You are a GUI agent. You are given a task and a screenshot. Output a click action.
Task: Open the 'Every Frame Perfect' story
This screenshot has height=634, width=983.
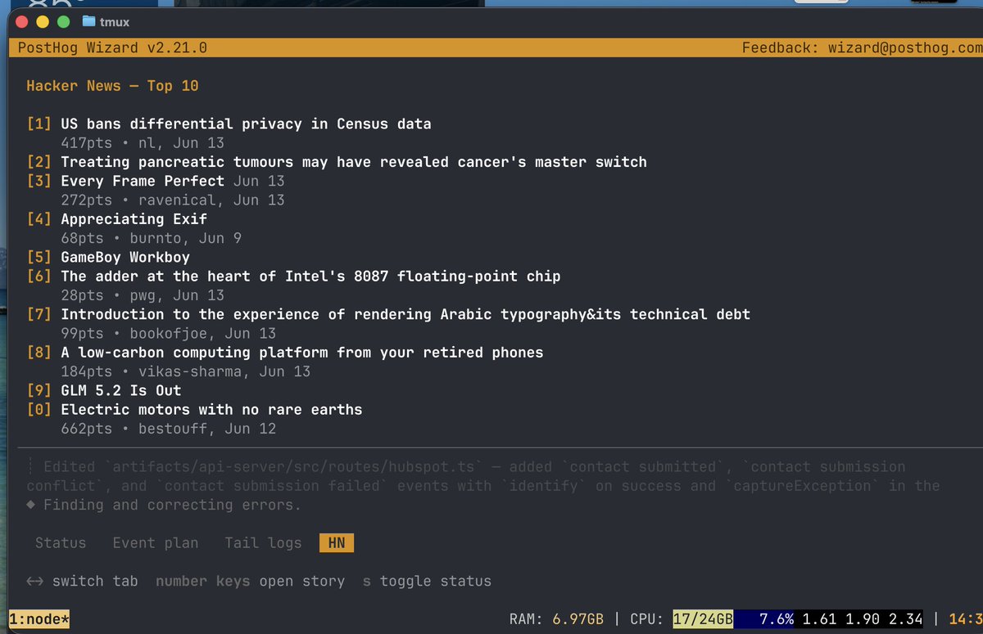pos(143,181)
